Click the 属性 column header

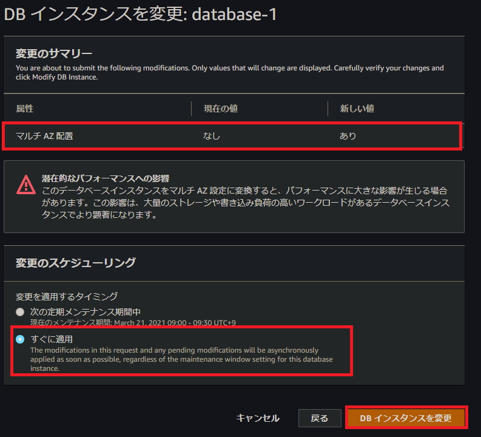[24, 109]
